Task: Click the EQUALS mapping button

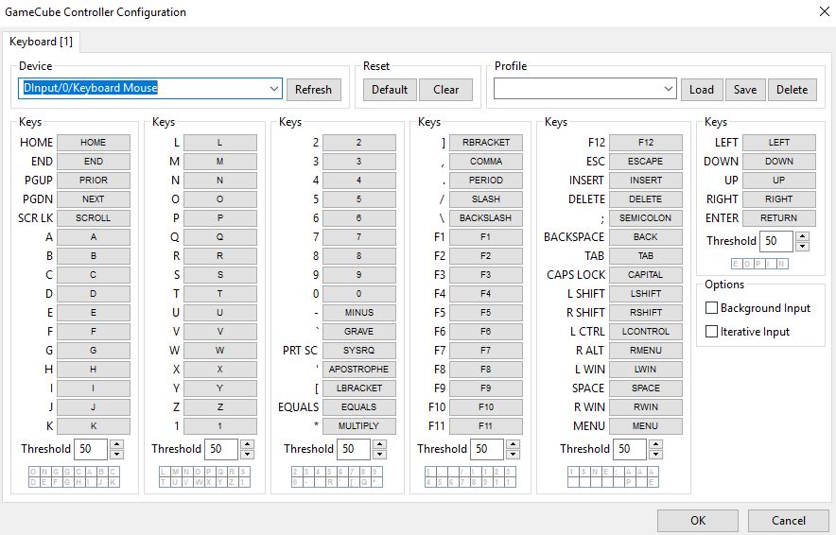Action: (358, 407)
